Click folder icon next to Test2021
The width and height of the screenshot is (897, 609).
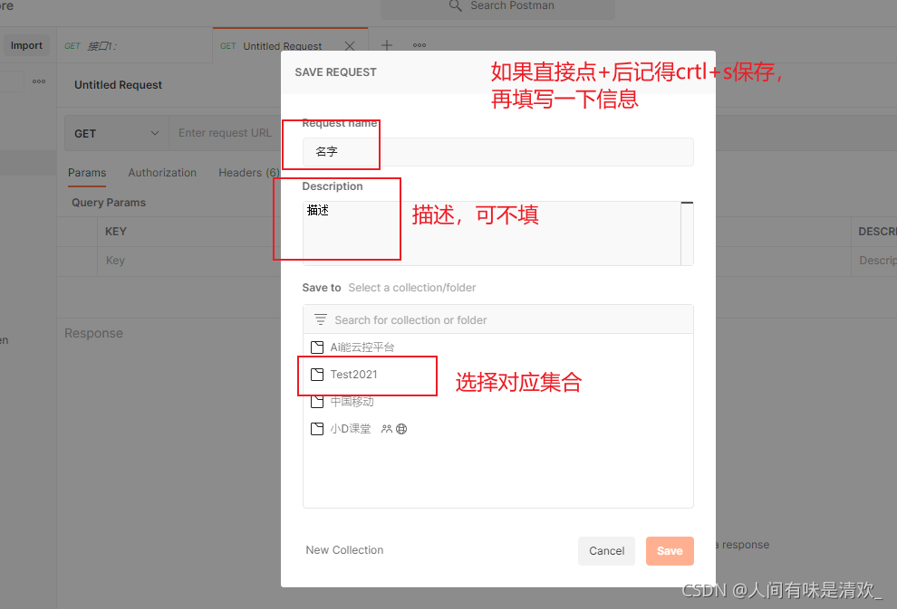[x=317, y=375]
